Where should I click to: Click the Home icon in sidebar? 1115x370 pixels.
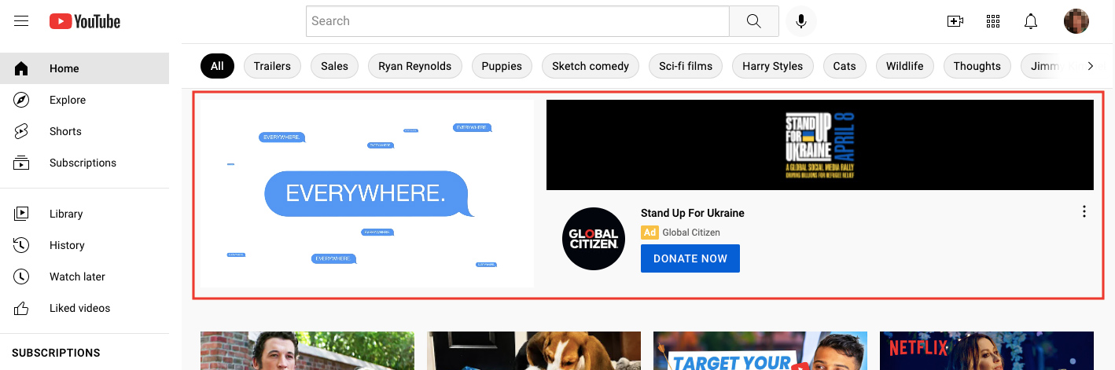tap(21, 68)
